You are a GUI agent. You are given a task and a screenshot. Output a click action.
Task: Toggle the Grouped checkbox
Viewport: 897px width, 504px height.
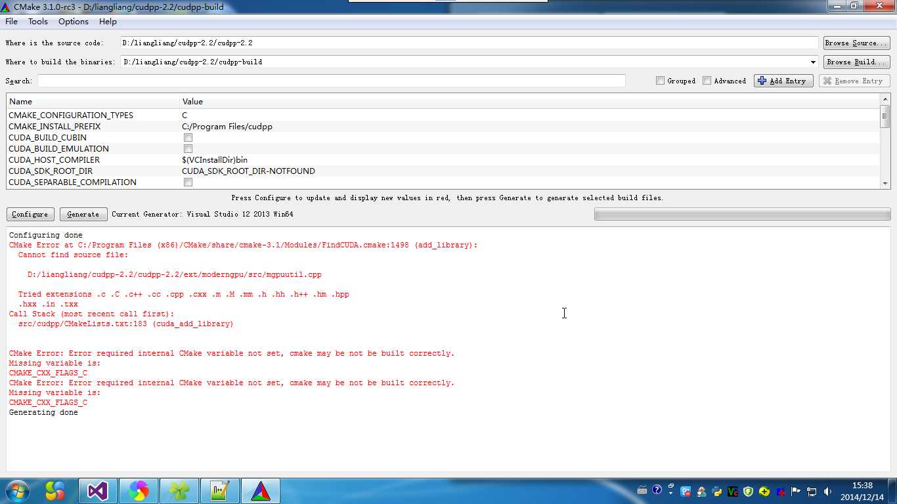(660, 81)
